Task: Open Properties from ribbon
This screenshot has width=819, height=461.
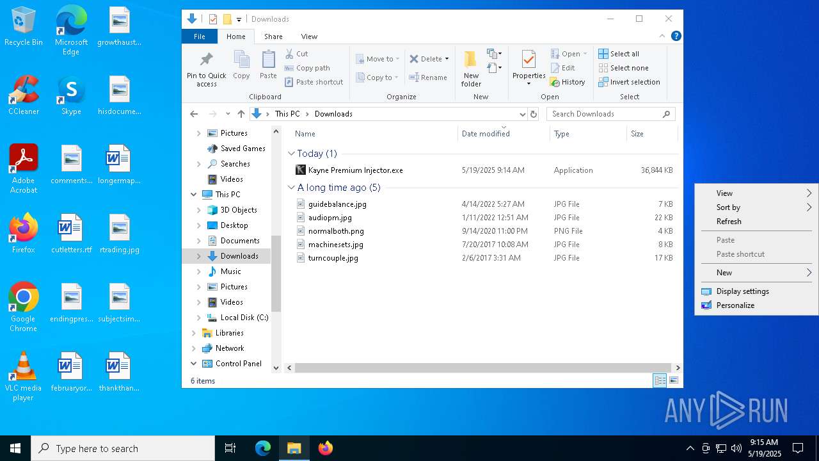Action: [x=529, y=68]
